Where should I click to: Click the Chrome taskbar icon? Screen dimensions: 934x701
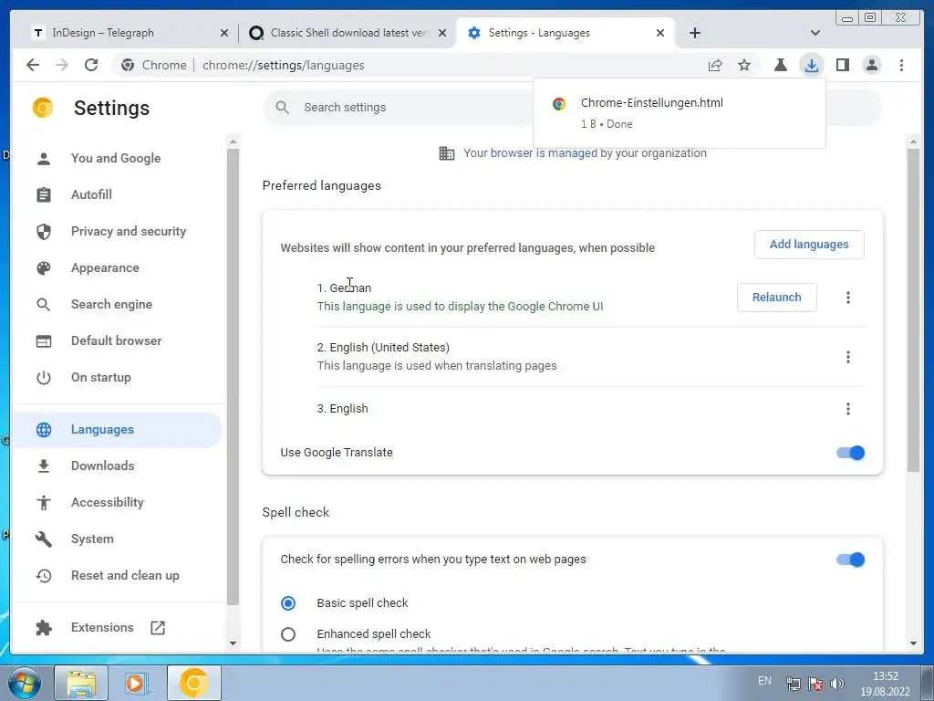point(194,683)
